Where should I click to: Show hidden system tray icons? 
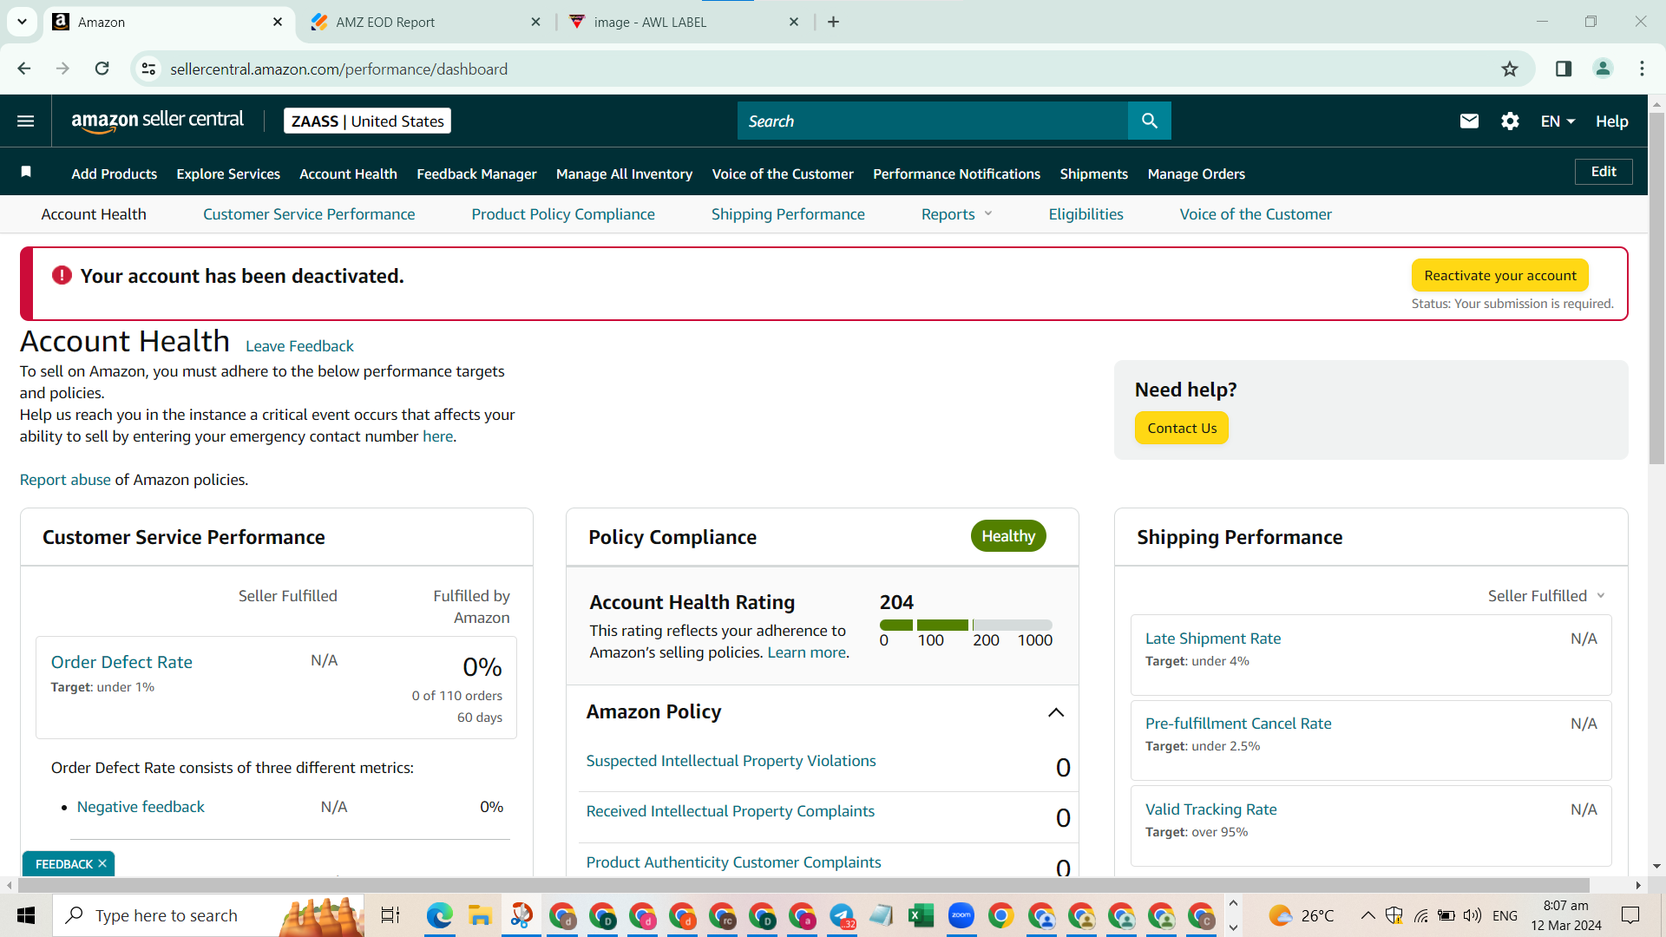click(x=1368, y=915)
